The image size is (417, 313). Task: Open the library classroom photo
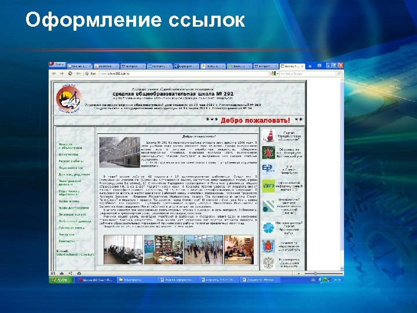[x=163, y=250]
